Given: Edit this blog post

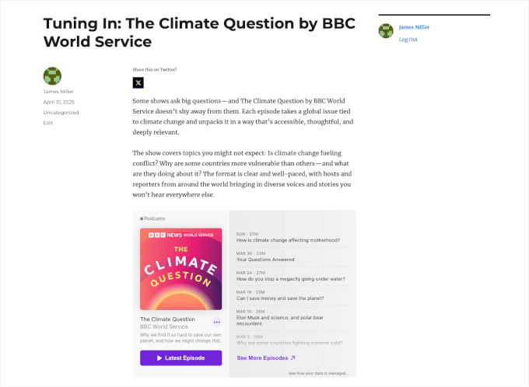Looking at the screenshot, I should click(x=48, y=123).
